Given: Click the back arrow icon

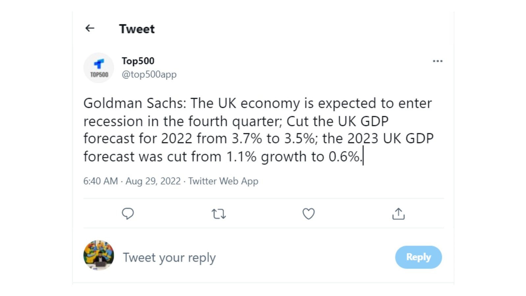Looking at the screenshot, I should point(90,28).
